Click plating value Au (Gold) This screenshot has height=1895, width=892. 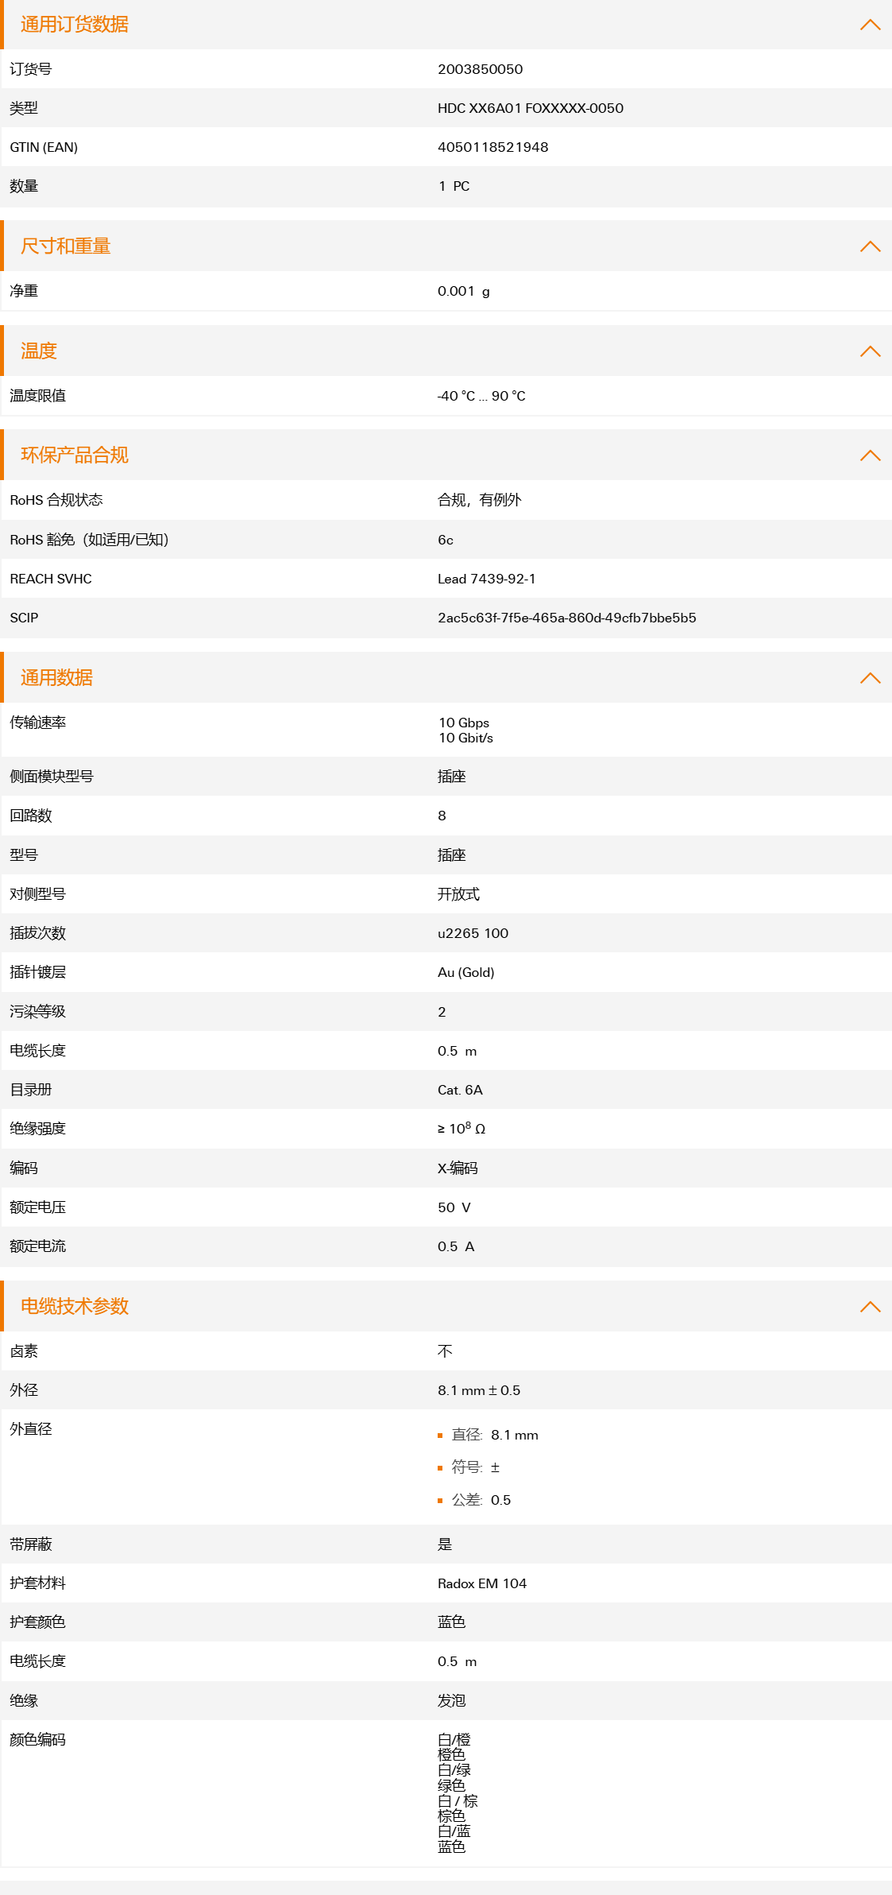coord(465,972)
